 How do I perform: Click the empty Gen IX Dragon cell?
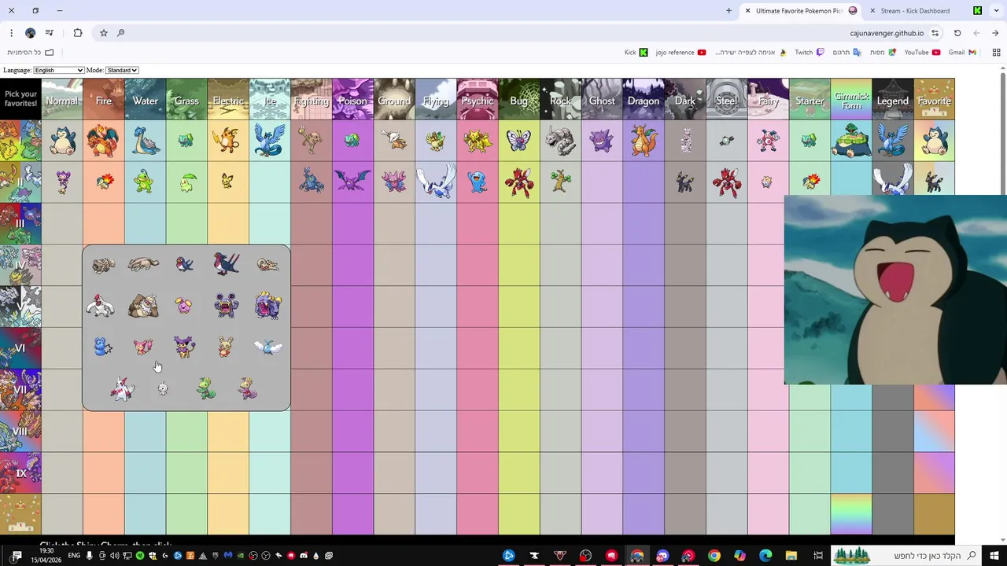tap(644, 473)
